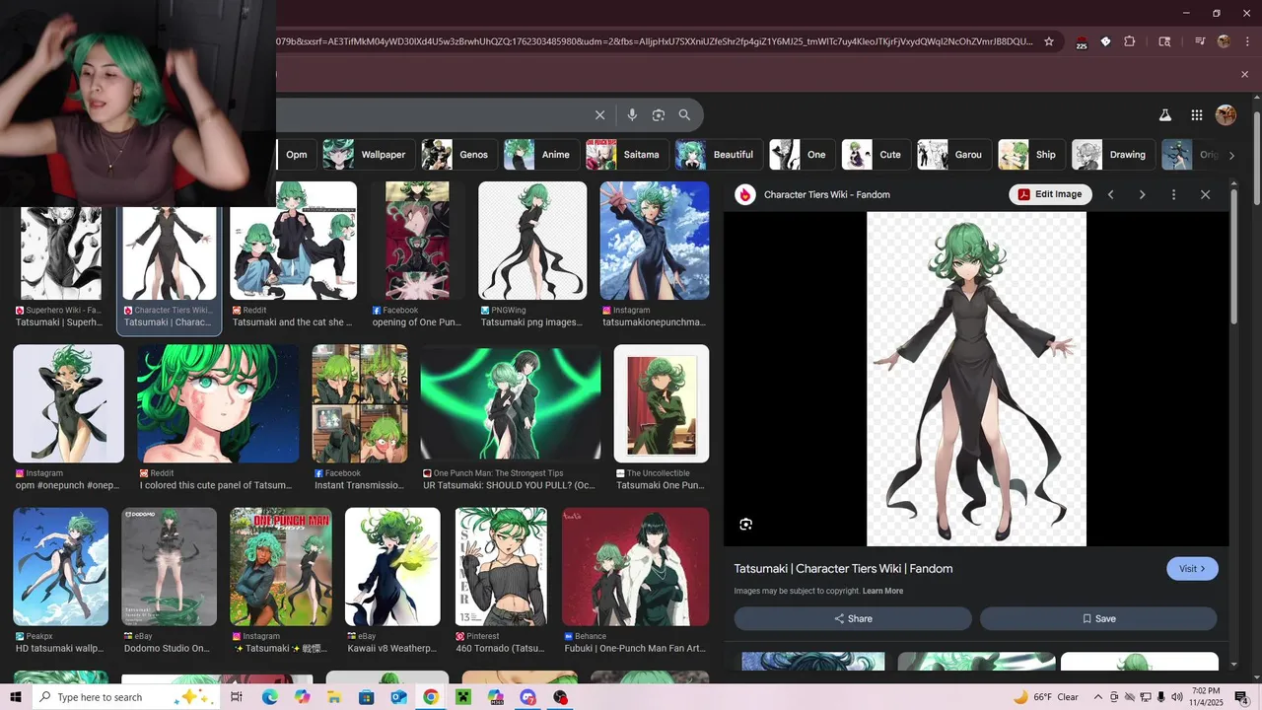This screenshot has height=710, width=1262.
Task: Open the Google account avatar
Action: (1227, 114)
